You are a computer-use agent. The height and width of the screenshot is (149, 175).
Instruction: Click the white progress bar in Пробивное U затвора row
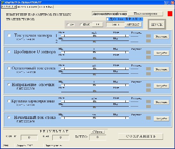pyautogui.click(x=95, y=52)
